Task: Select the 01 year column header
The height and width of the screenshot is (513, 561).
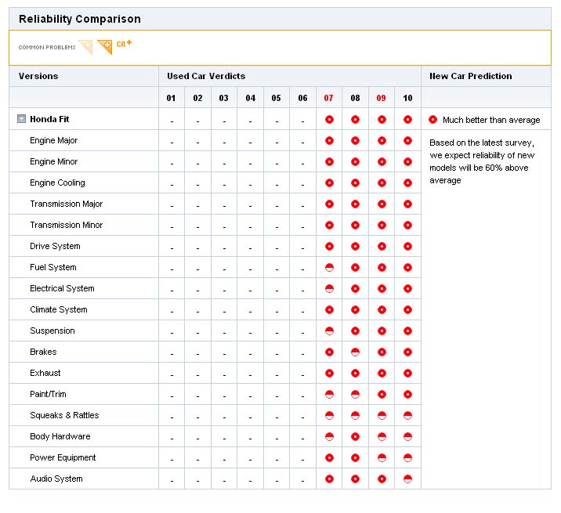Action: tap(171, 98)
